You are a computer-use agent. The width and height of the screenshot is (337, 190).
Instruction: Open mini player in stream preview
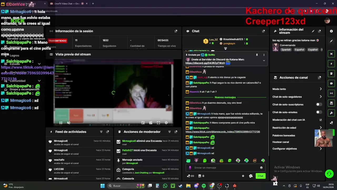tap(143, 123)
